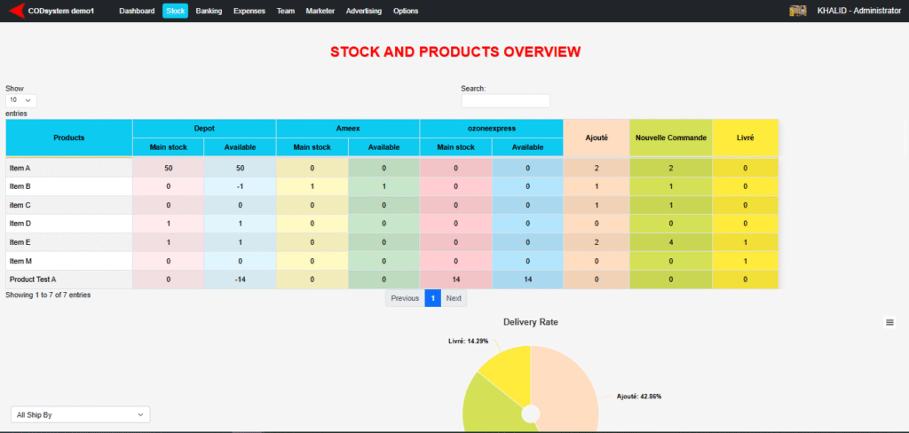Viewport: 909px width, 433px height.
Task: Click the Next pagination button
Action: click(x=454, y=298)
